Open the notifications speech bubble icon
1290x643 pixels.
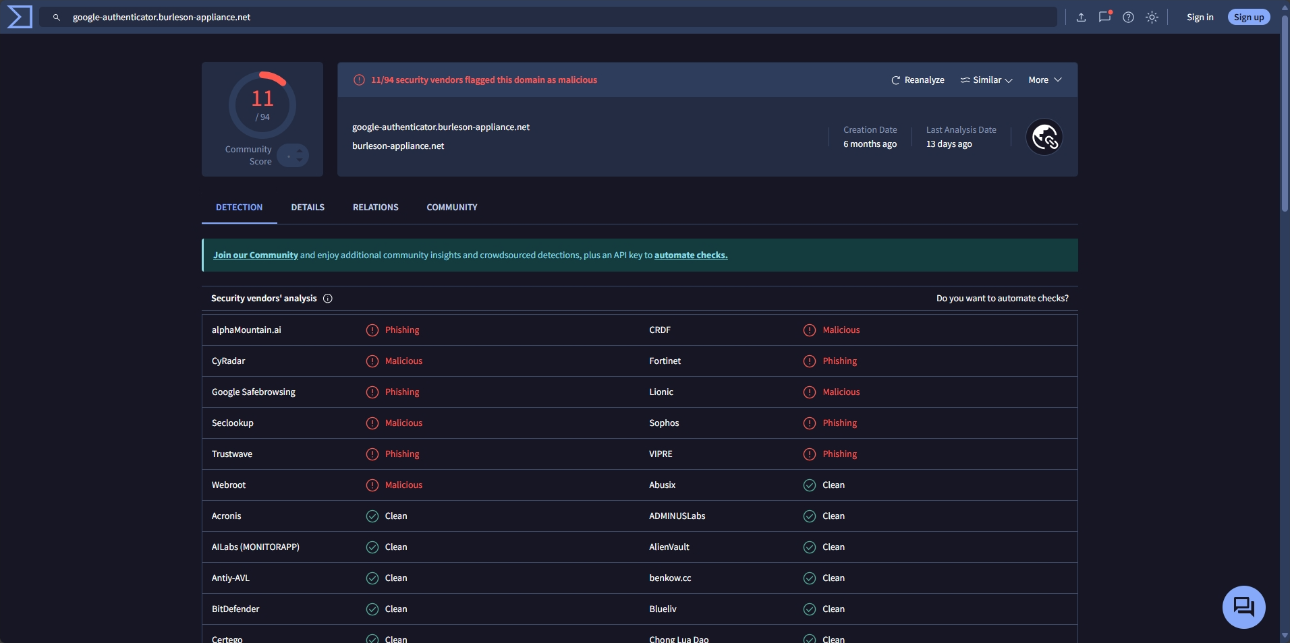tap(1104, 18)
